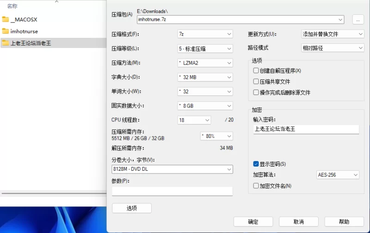Select the _MACOSX folder name
Image resolution: width=370 pixels, height=233 pixels.
[x=24, y=19]
